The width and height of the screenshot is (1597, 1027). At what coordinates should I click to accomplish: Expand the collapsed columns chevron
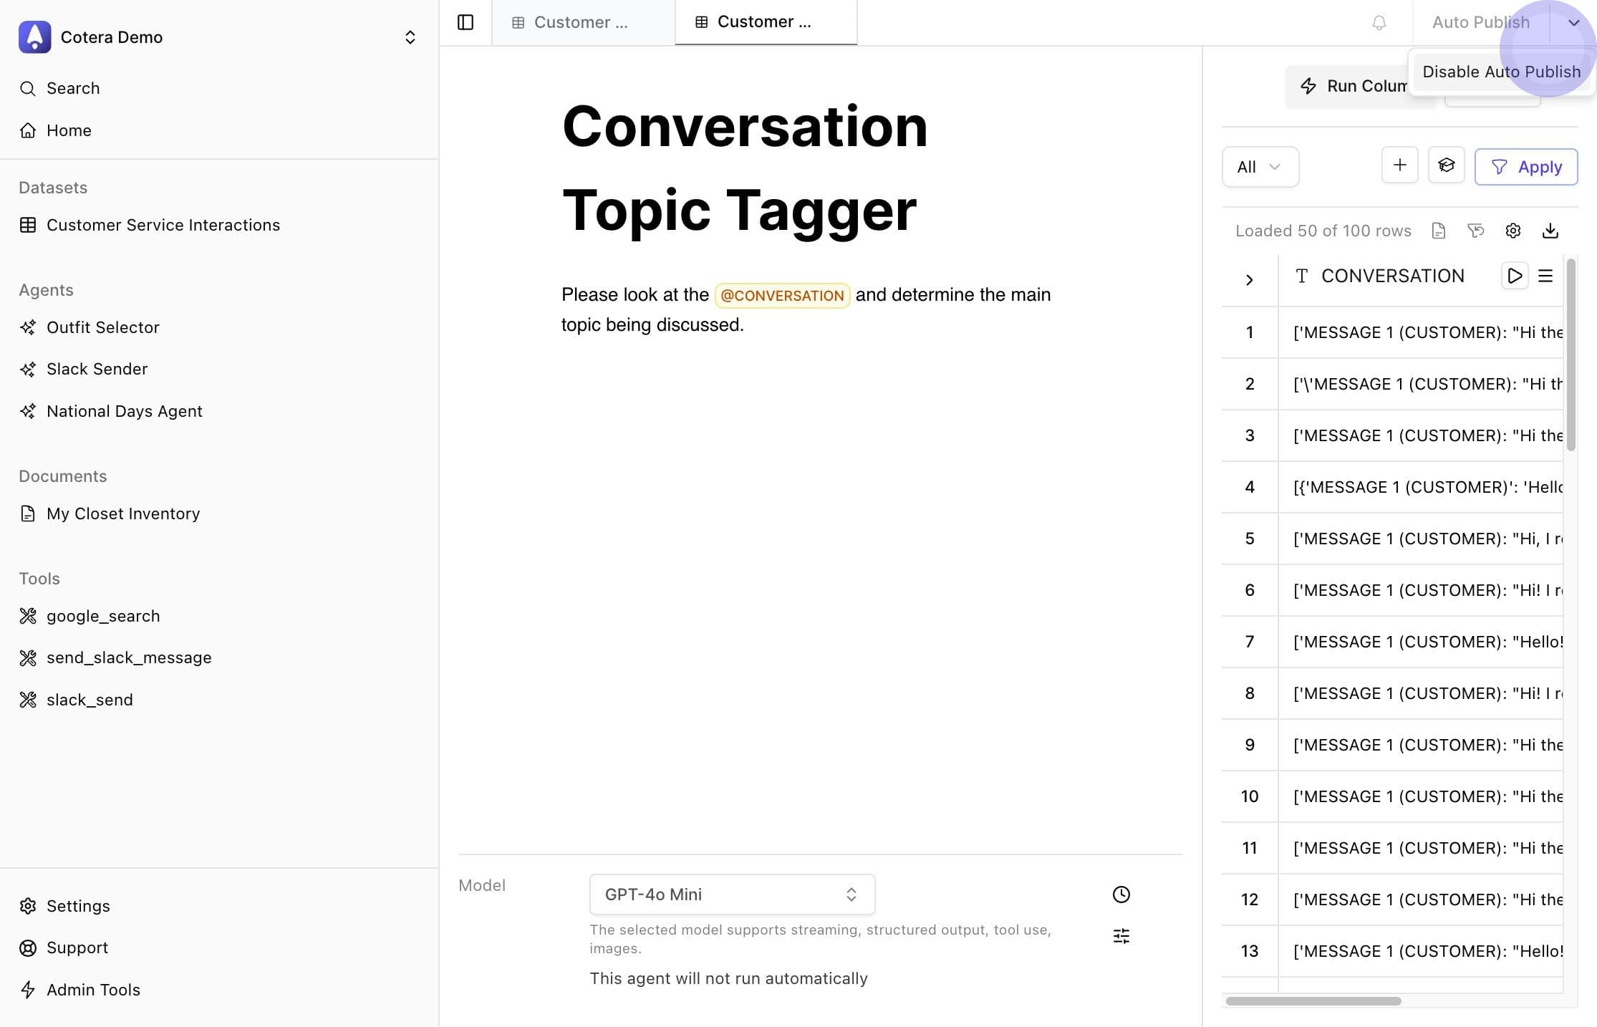pyautogui.click(x=1249, y=280)
